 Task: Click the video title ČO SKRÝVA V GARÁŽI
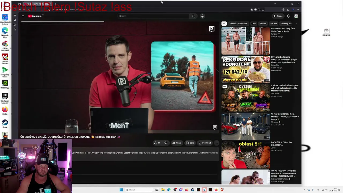tap(70, 137)
